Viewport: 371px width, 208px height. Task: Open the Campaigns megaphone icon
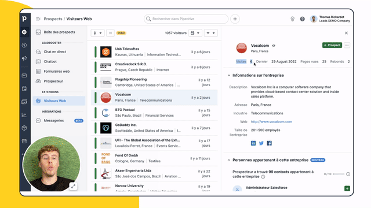[24, 58]
